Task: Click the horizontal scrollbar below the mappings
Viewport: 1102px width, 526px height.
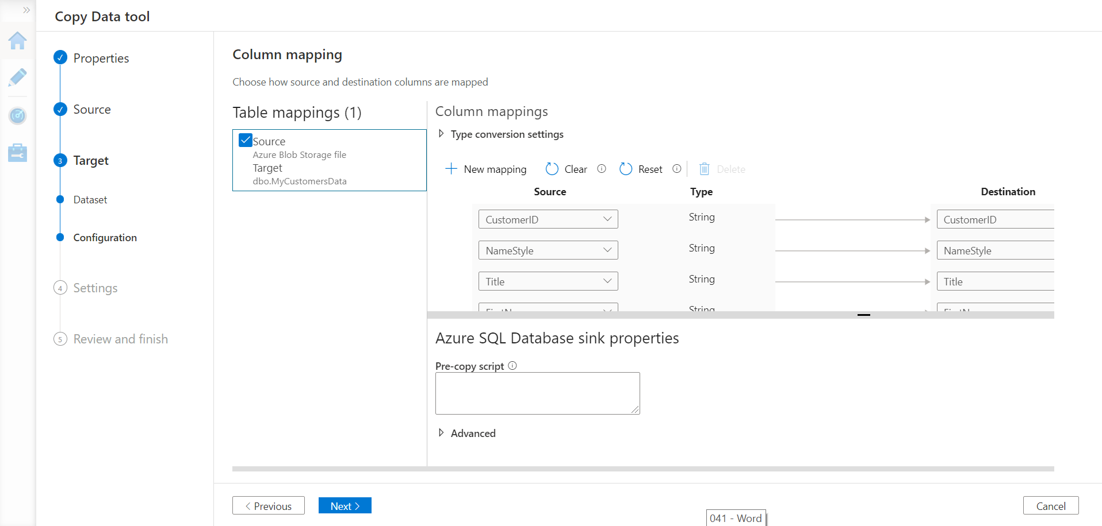Action: pos(642,469)
